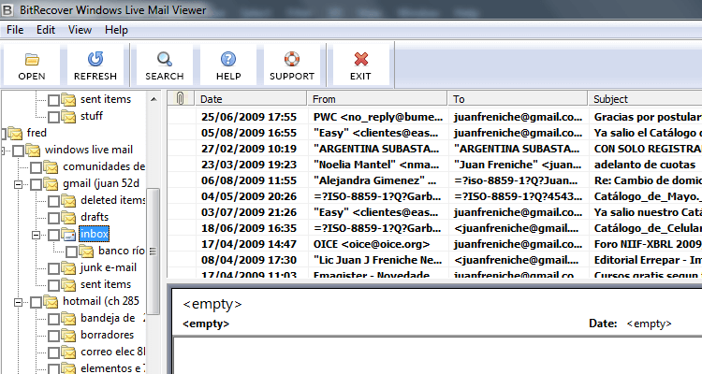Click the Subject column header

pos(645,98)
